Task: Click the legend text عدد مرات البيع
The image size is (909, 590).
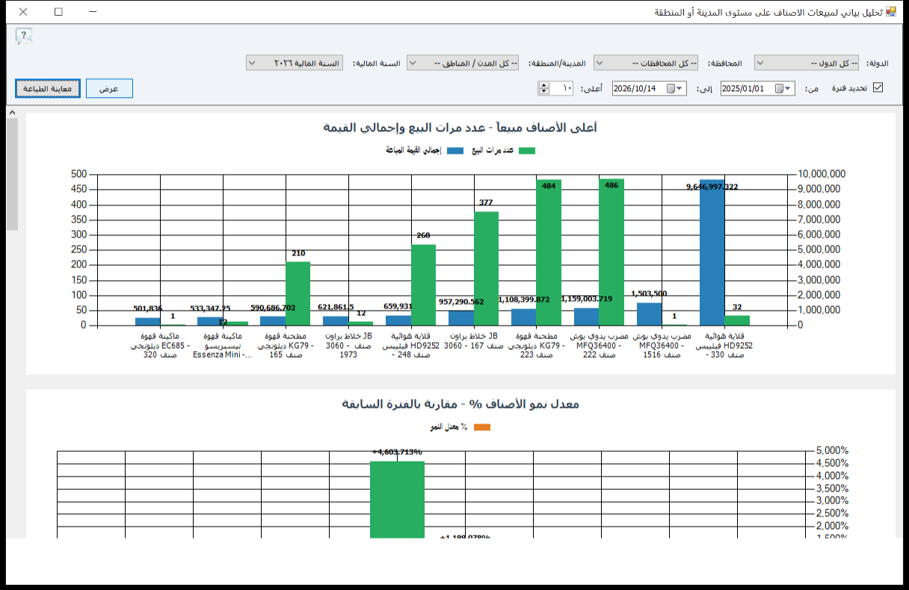Action: tap(492, 151)
